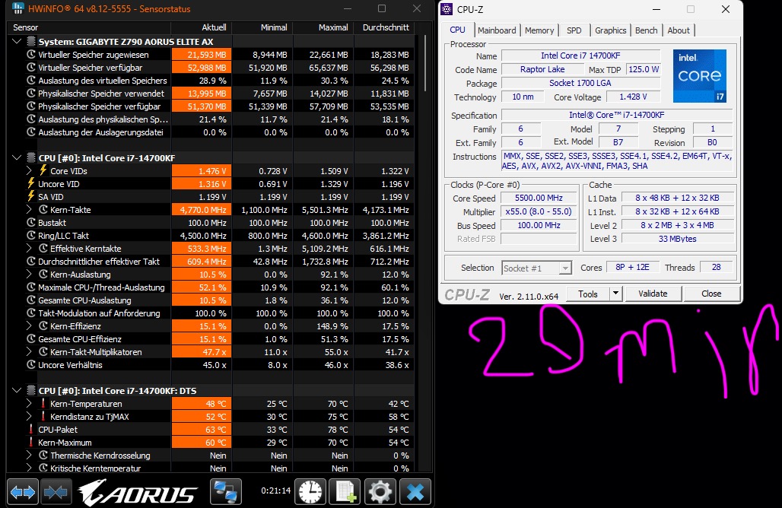Open the SPD tab in CPU-Z

point(574,30)
